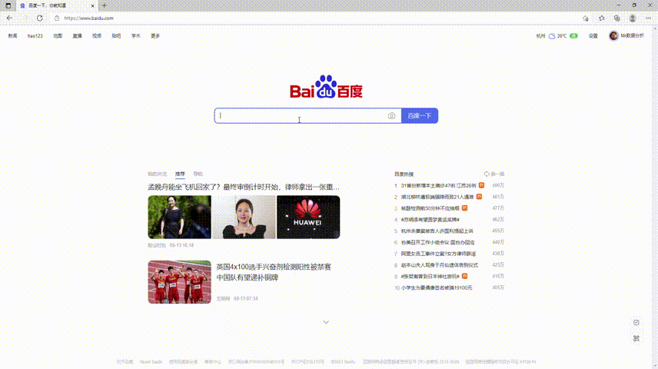
Task: Open the browser profile avatar icon
Action: click(633, 18)
